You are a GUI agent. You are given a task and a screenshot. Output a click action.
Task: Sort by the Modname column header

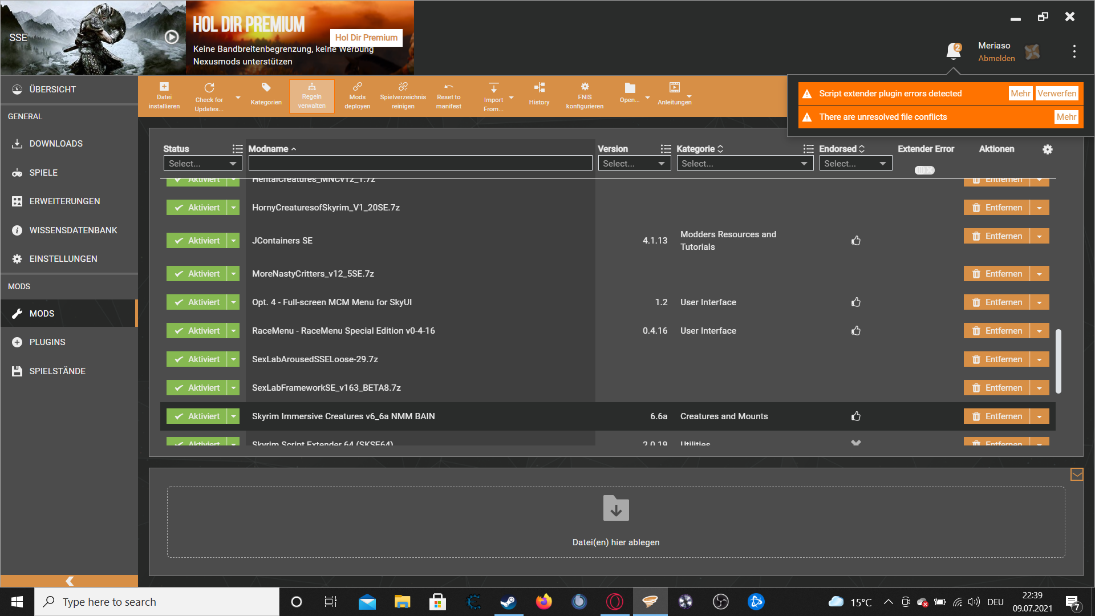pyautogui.click(x=272, y=149)
